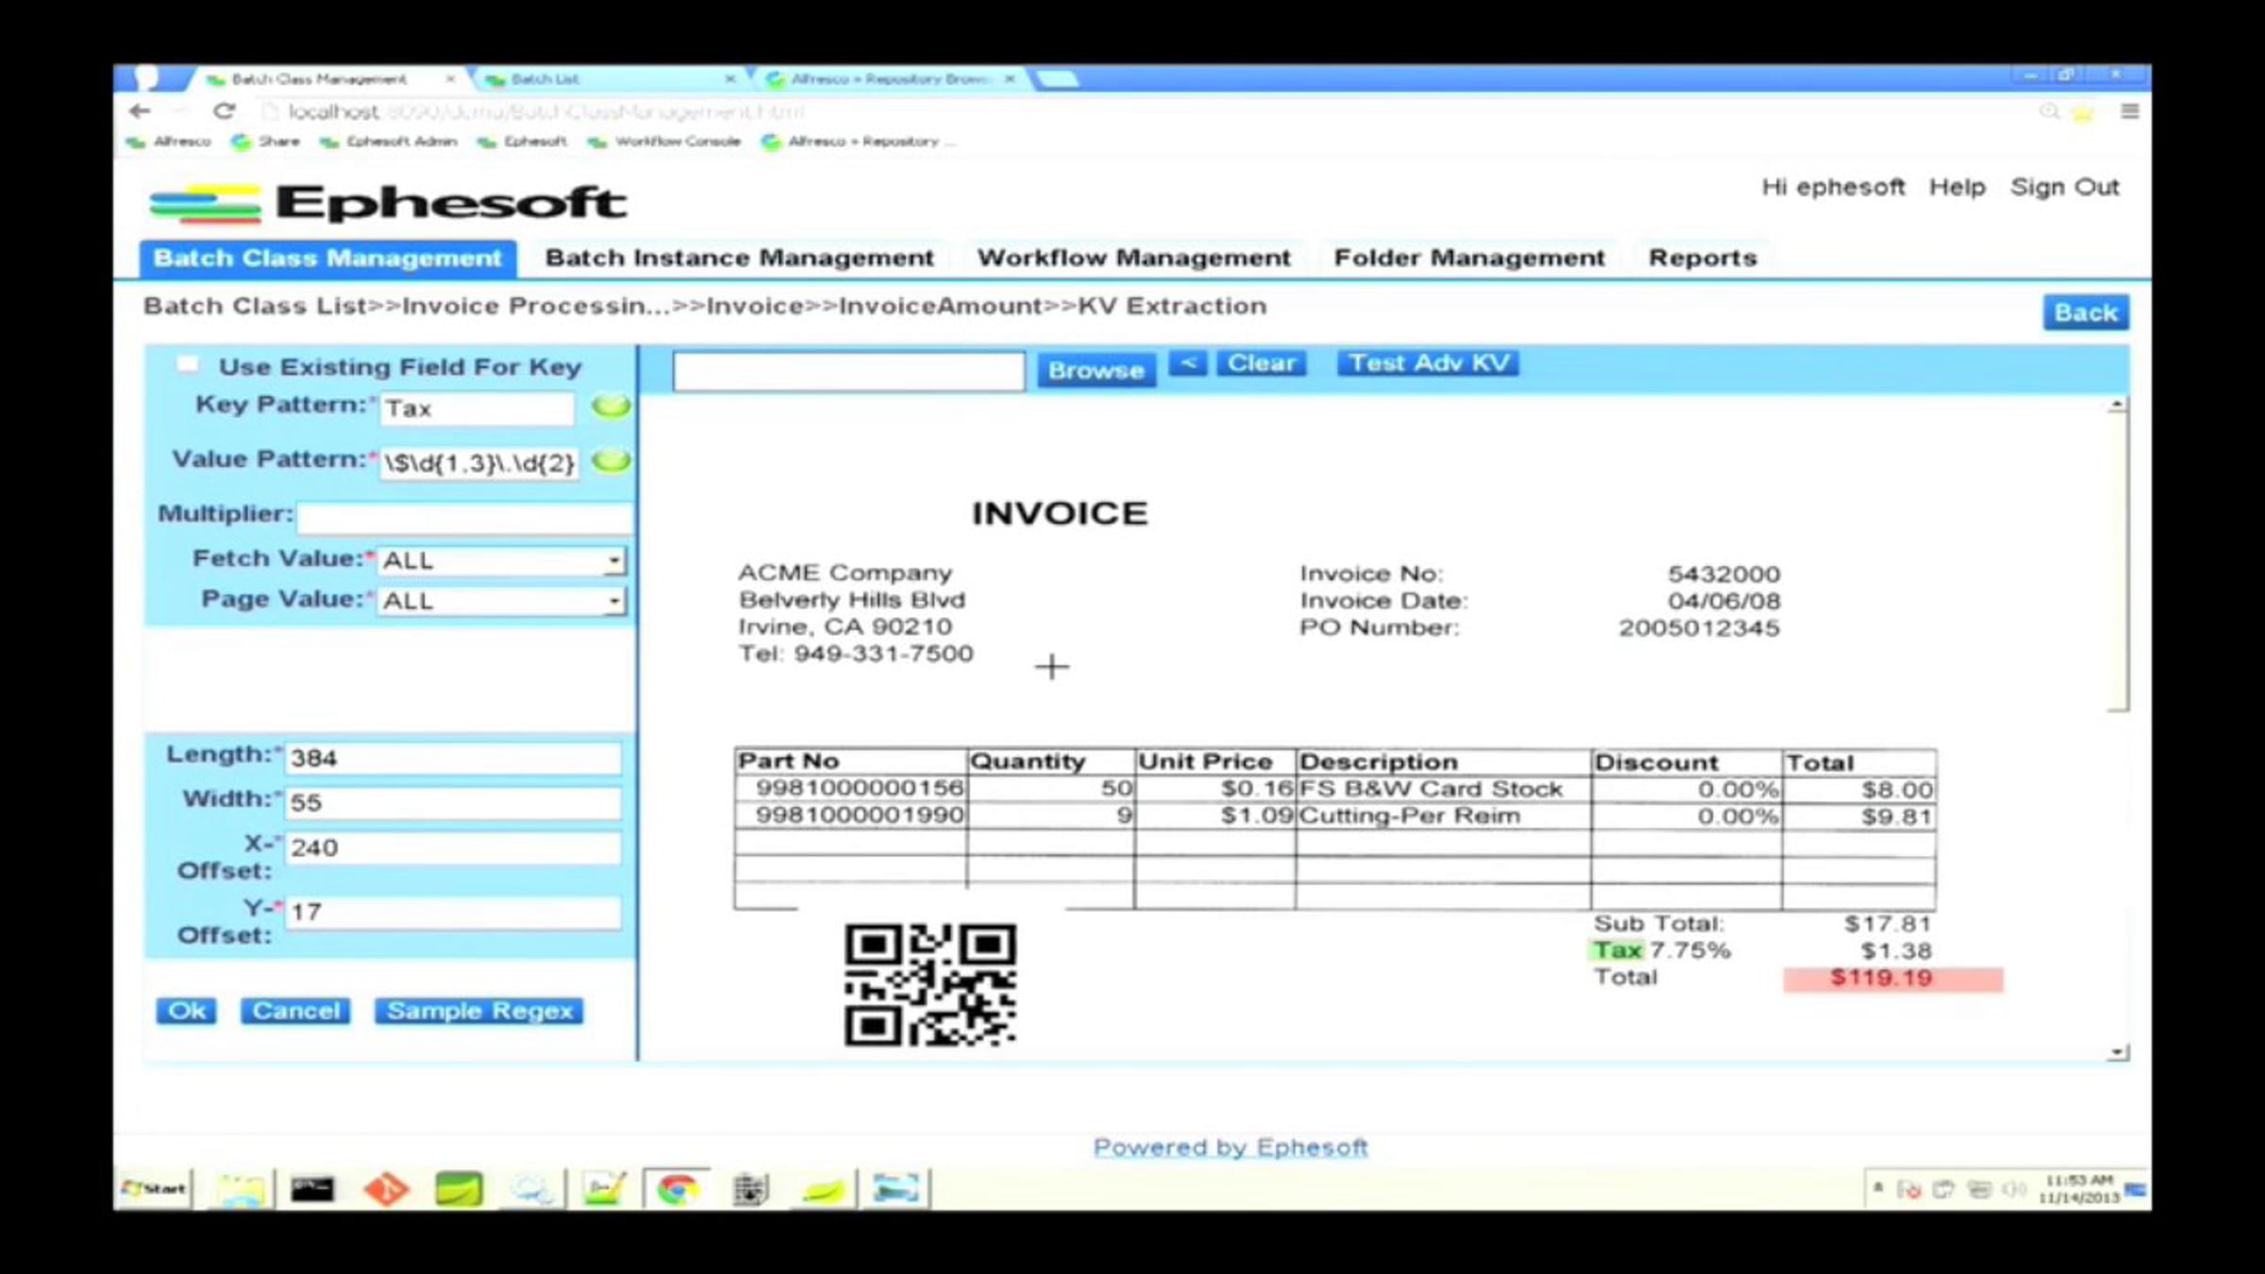Expand the Fetch Value dropdown
2265x1274 pixels.
coord(614,561)
